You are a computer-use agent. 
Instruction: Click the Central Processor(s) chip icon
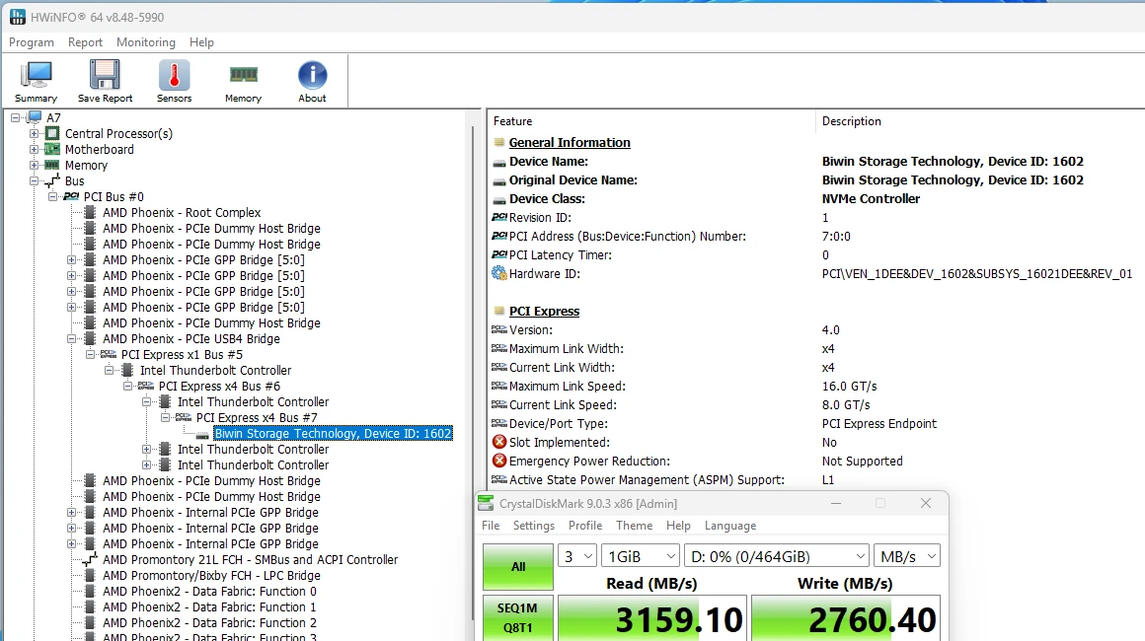point(52,133)
